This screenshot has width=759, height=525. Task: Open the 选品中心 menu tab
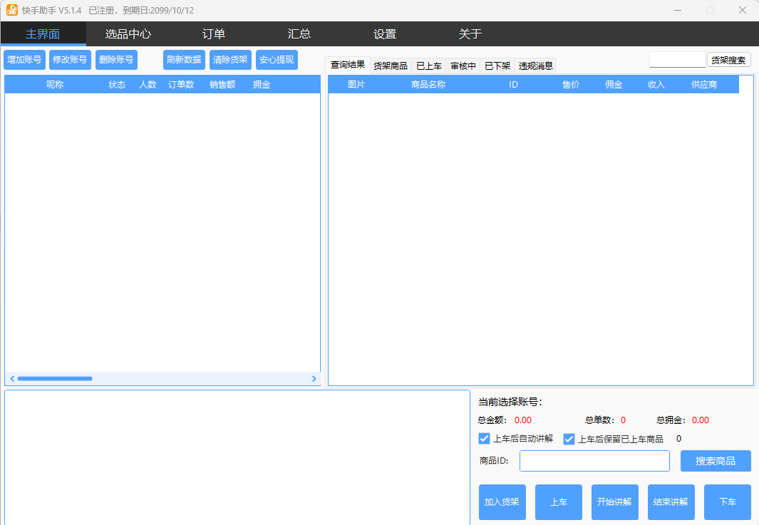coord(128,34)
